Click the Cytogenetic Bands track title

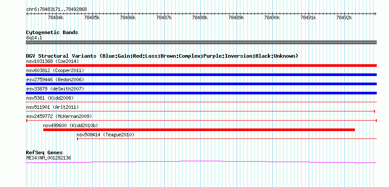[x=52, y=32]
